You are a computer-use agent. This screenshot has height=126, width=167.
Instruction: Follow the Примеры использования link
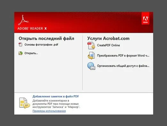[x=49, y=111]
